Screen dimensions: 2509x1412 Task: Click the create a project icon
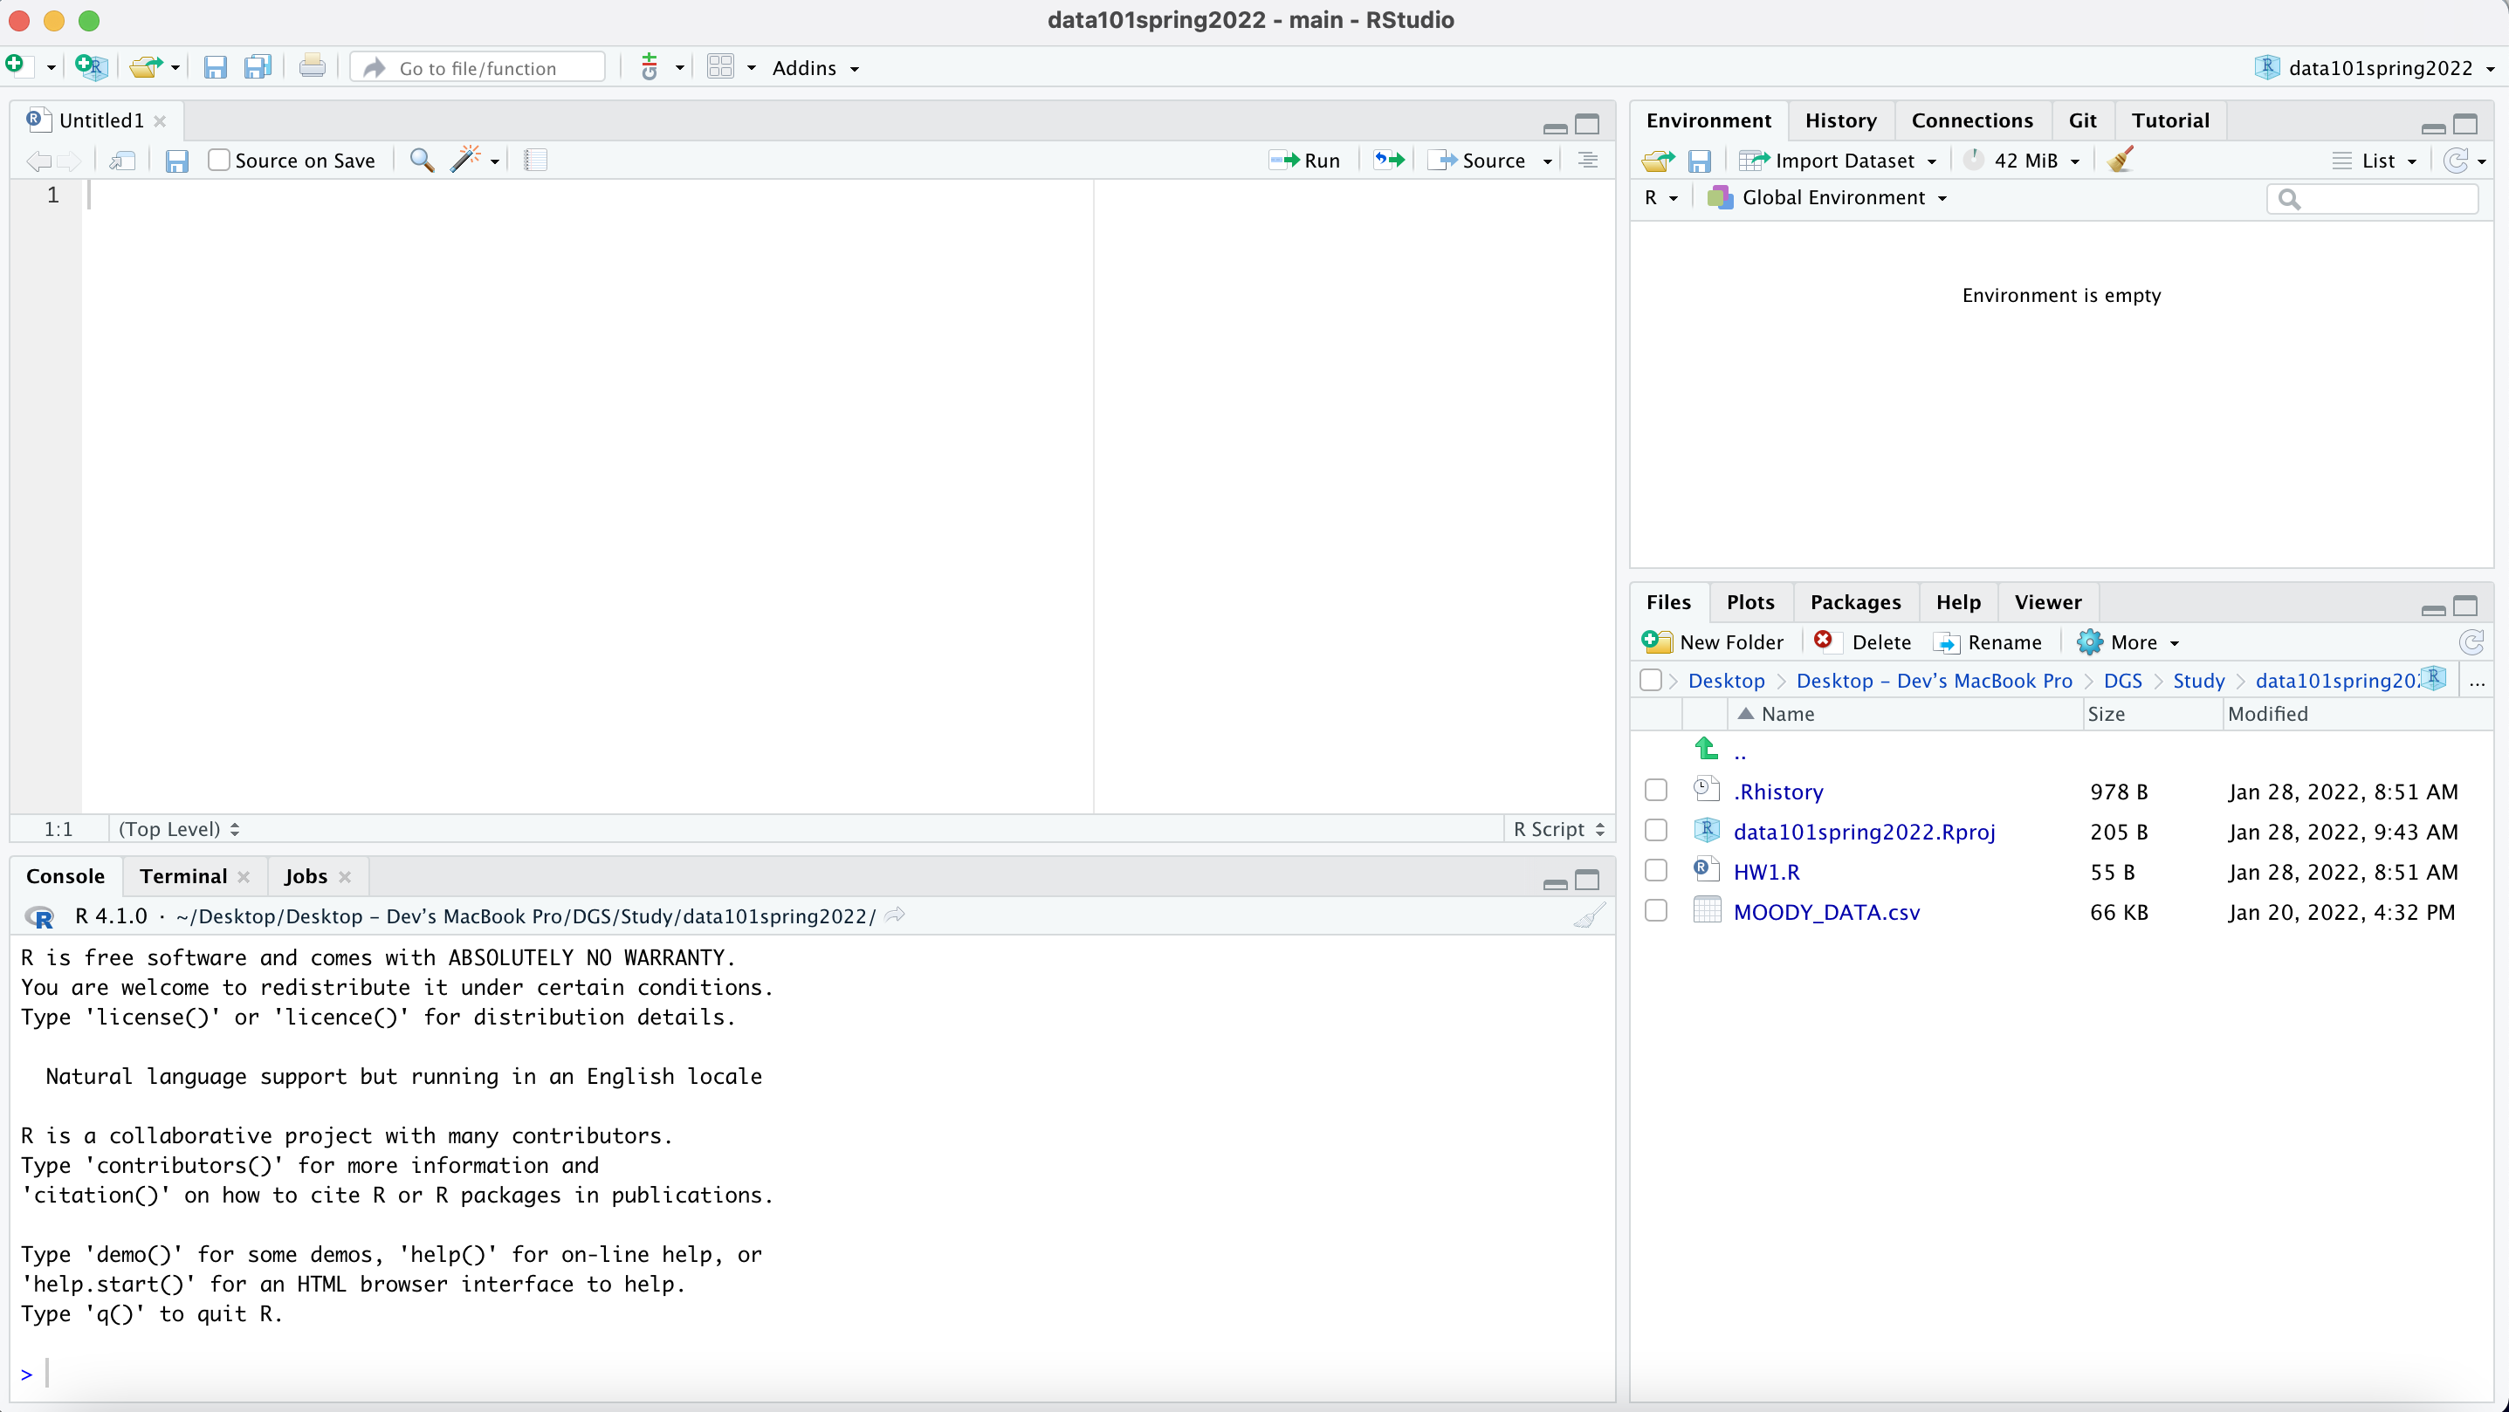click(91, 67)
